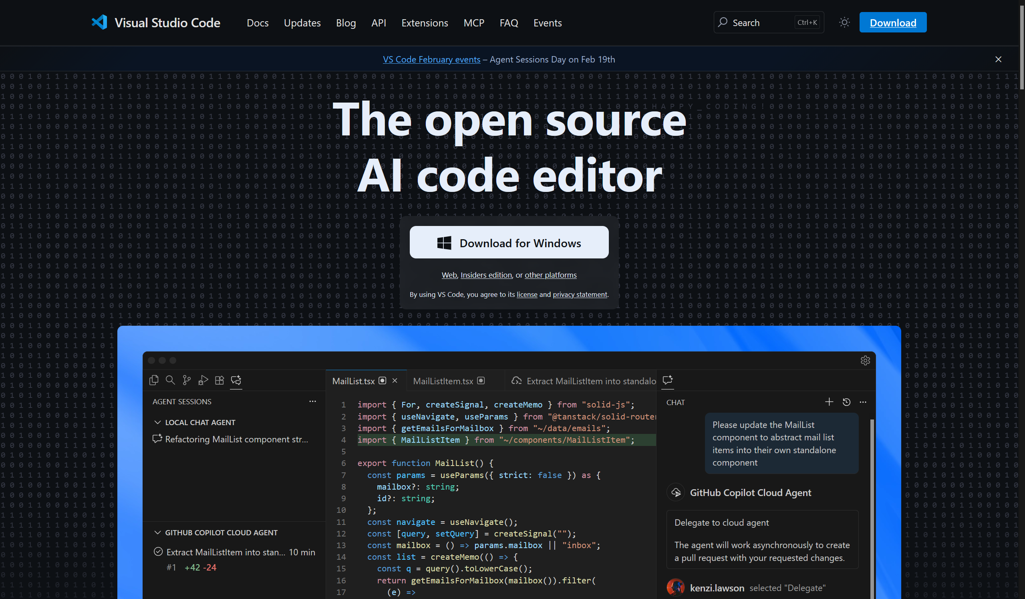Click Download for Windows button
Image resolution: width=1025 pixels, height=599 pixels.
[x=509, y=242]
